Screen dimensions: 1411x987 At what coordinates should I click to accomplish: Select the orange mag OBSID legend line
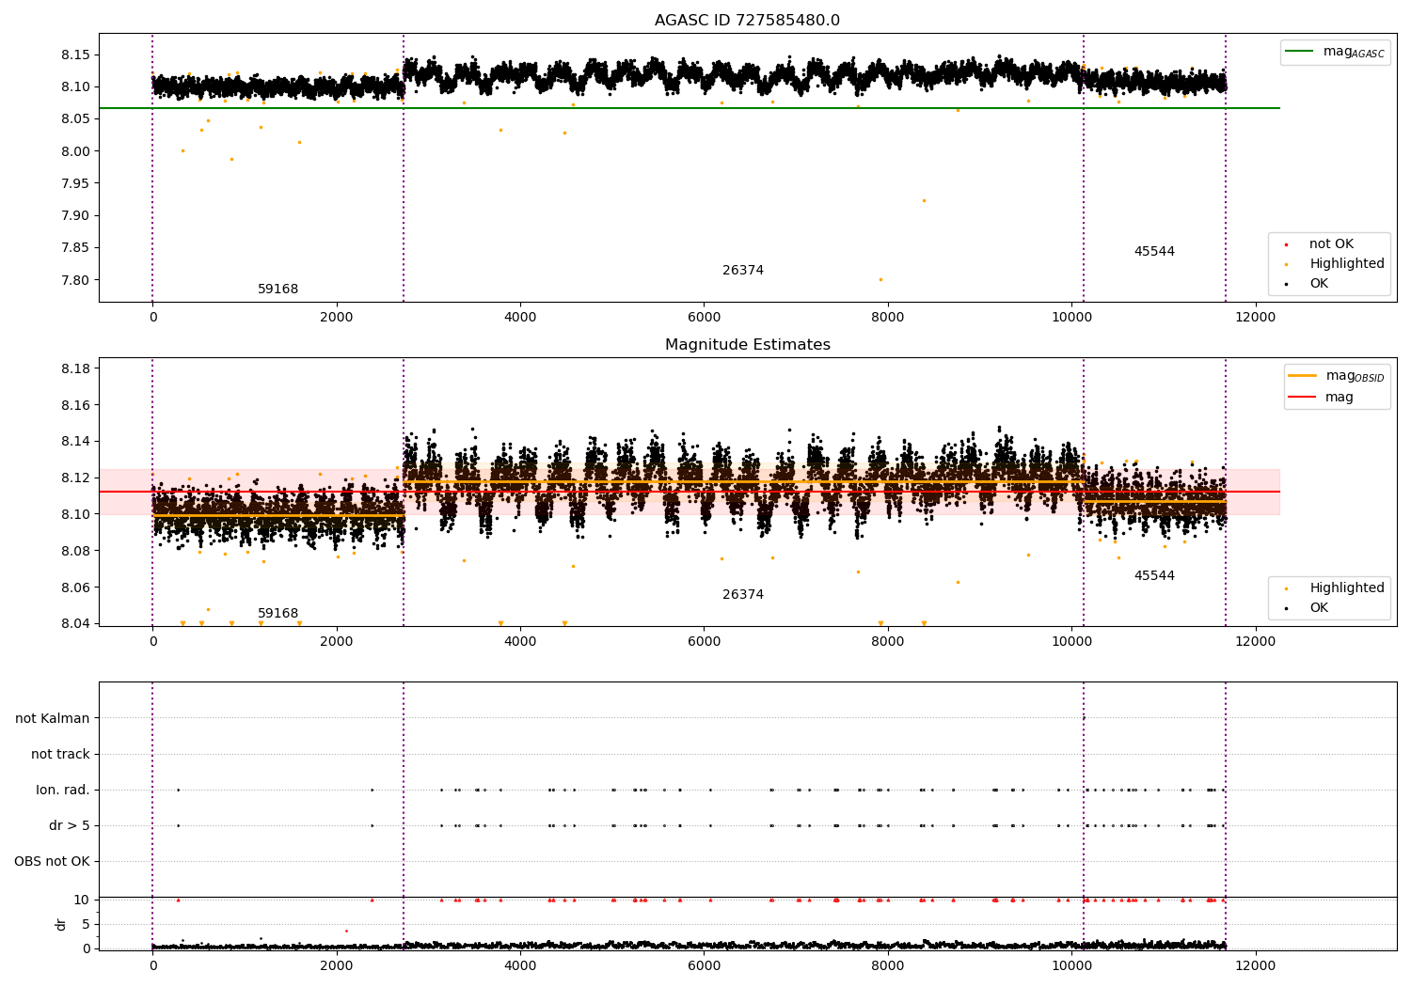coord(1302,376)
